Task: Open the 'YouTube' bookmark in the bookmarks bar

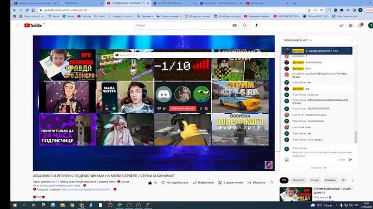Action: (84, 16)
